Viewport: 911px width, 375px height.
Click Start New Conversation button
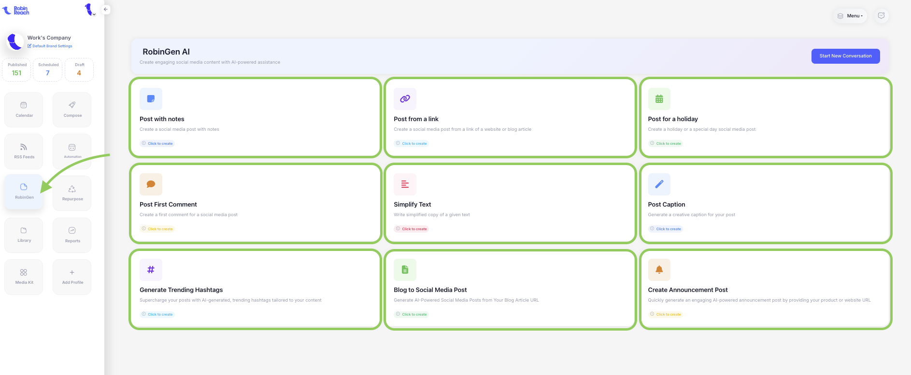pos(845,56)
